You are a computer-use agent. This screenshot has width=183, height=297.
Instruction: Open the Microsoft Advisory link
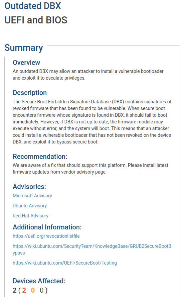32,196
